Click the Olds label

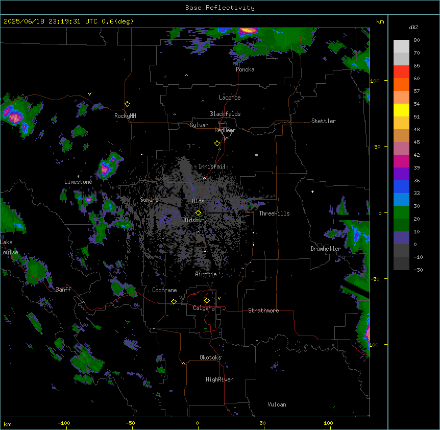coord(198,201)
